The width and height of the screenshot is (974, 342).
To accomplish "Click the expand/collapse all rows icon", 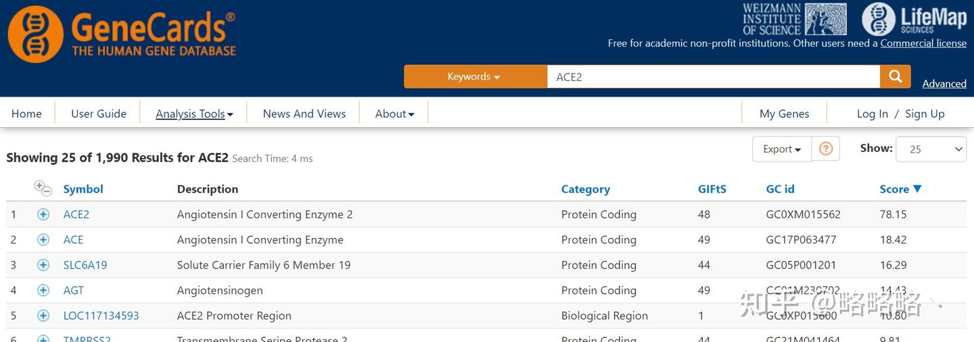I will (43, 189).
